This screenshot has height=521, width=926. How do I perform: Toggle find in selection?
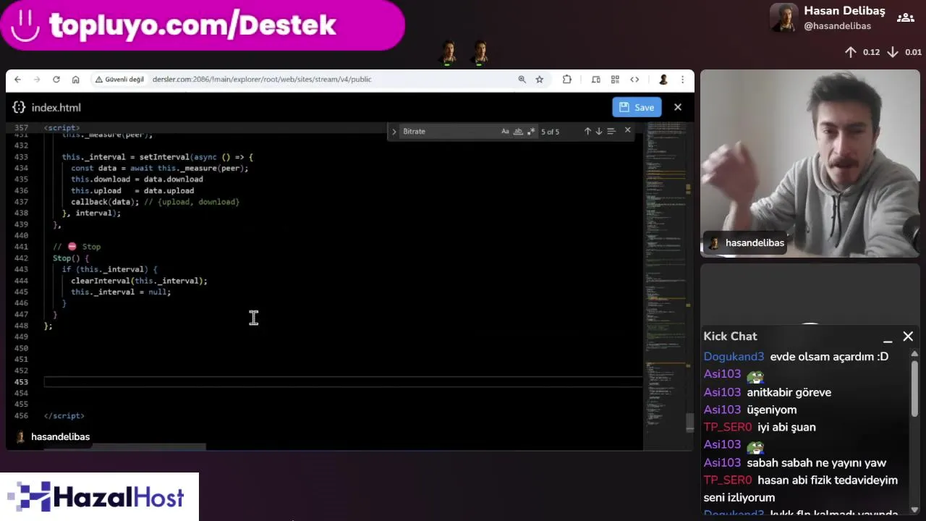coord(611,132)
